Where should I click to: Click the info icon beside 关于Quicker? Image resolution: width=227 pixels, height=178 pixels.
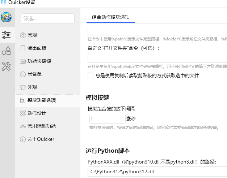[x=23, y=139]
